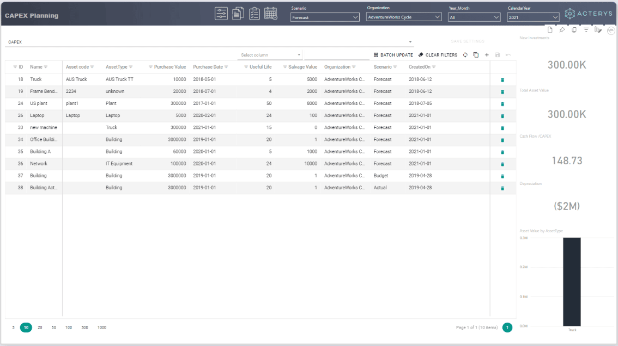Set page size to 100 rows

pos(69,328)
